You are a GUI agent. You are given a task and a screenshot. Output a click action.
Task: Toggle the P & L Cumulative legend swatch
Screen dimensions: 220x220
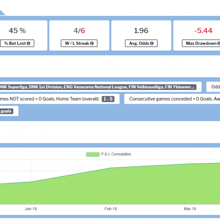(x=93, y=154)
